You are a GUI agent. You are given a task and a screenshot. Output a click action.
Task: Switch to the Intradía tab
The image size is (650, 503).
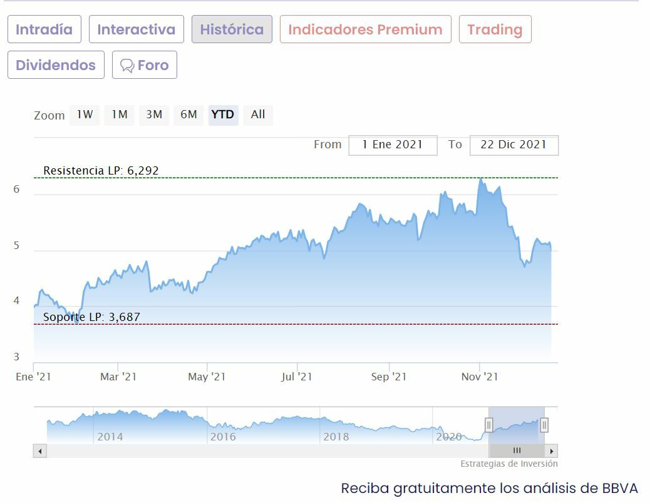point(44,29)
